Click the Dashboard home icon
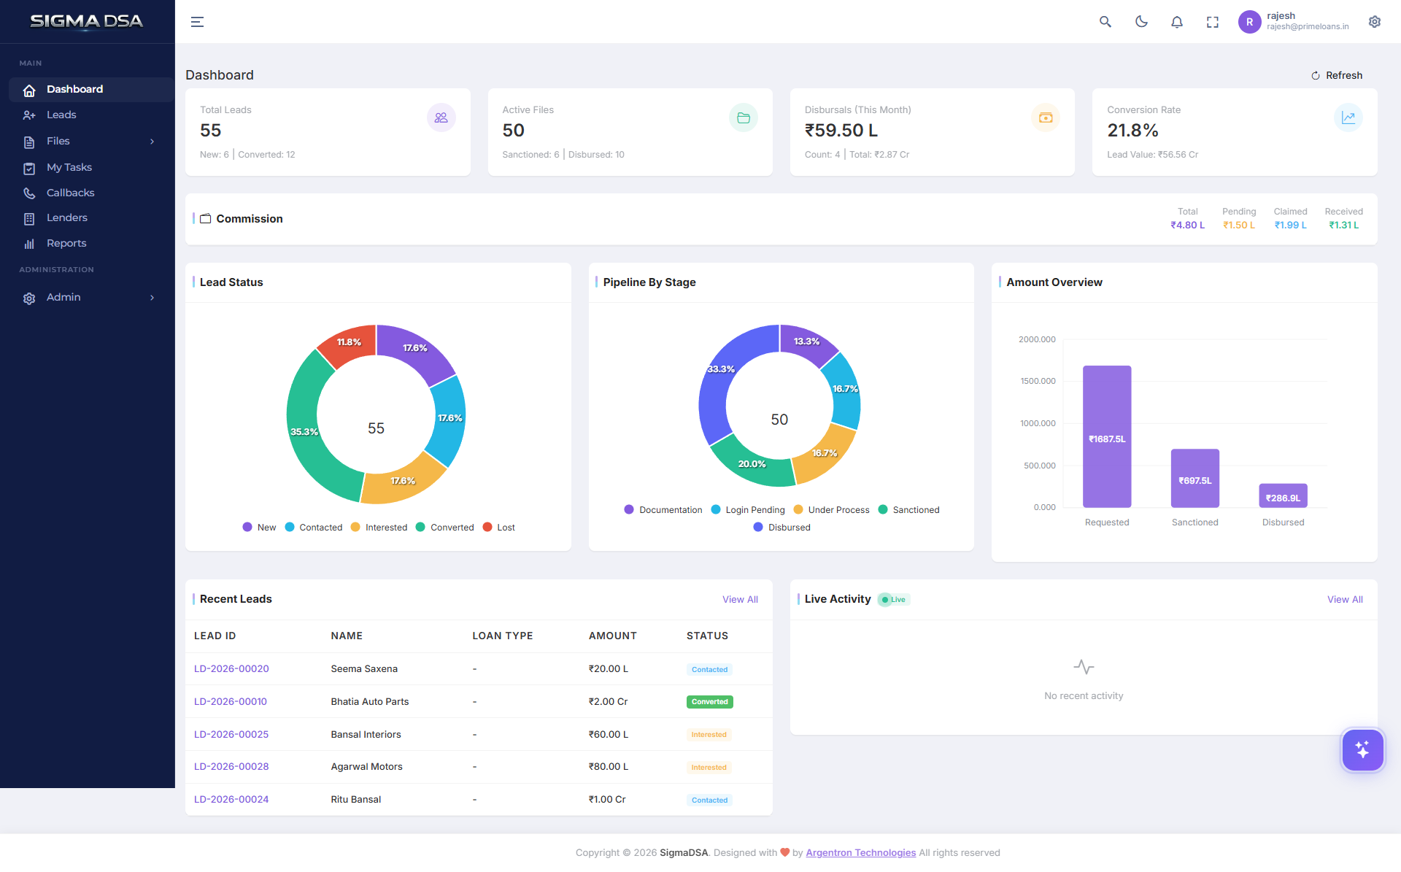This screenshot has width=1401, height=872. click(29, 90)
